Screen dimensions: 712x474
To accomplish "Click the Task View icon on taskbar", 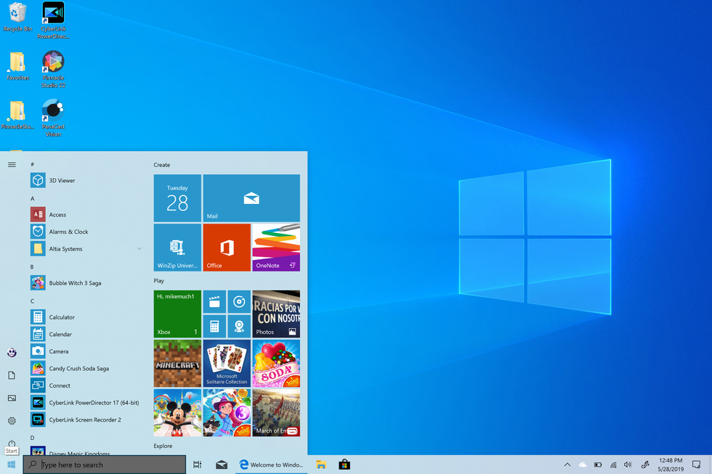I will [x=196, y=464].
